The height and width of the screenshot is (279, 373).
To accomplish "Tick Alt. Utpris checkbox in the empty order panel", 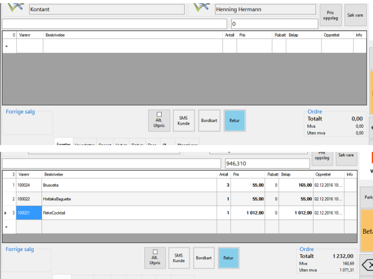I will (159, 114).
